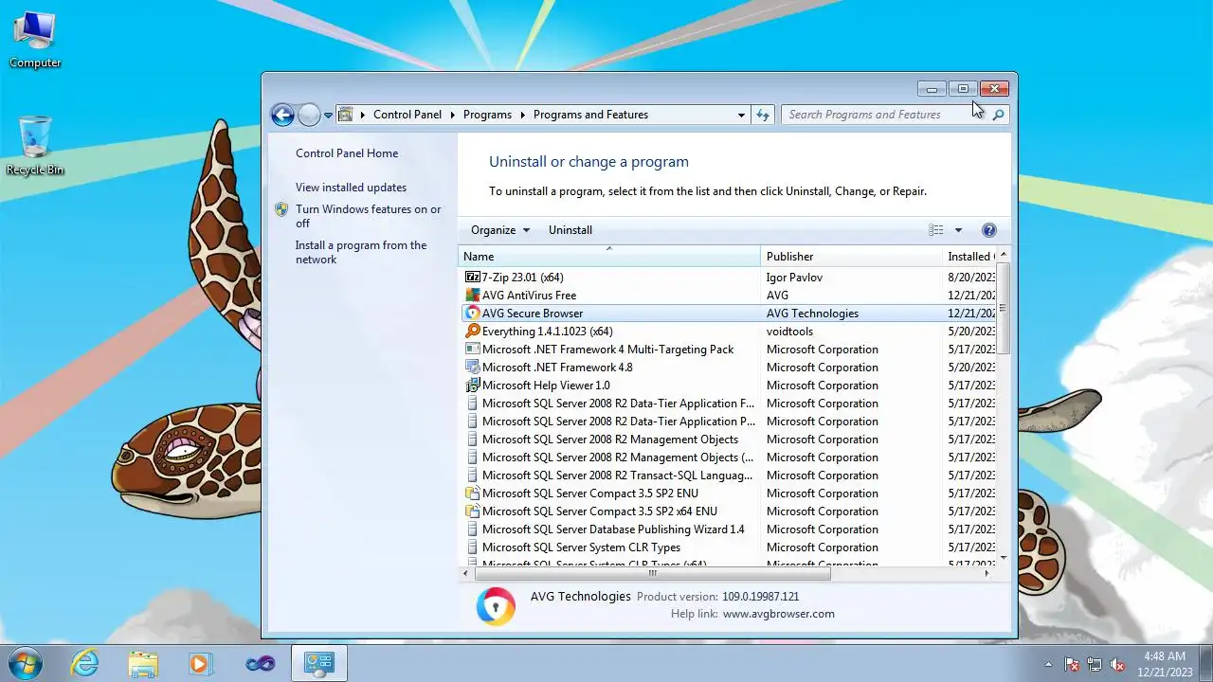Select Microsoft SQL Server 2008 R2 Management Objects
The width and height of the screenshot is (1213, 682).
pyautogui.click(x=610, y=440)
